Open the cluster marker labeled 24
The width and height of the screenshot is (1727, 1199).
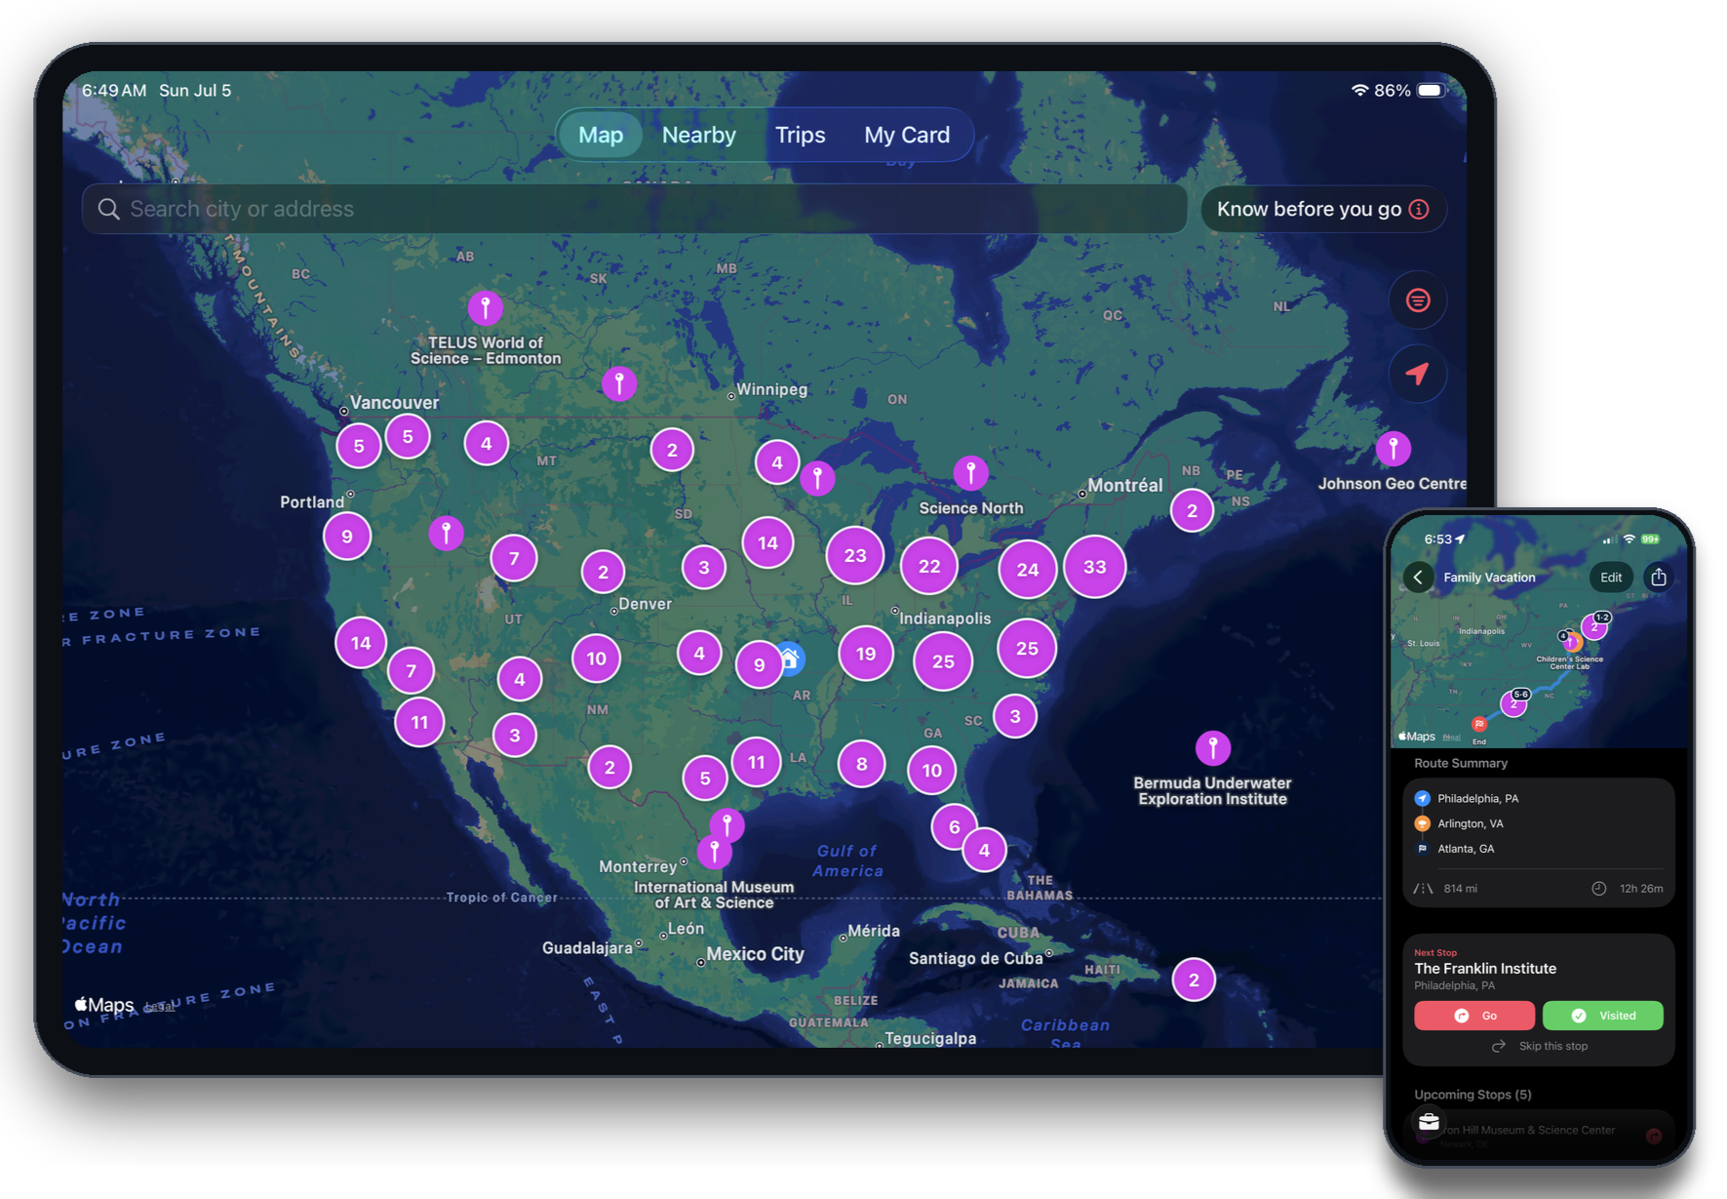click(x=1028, y=570)
